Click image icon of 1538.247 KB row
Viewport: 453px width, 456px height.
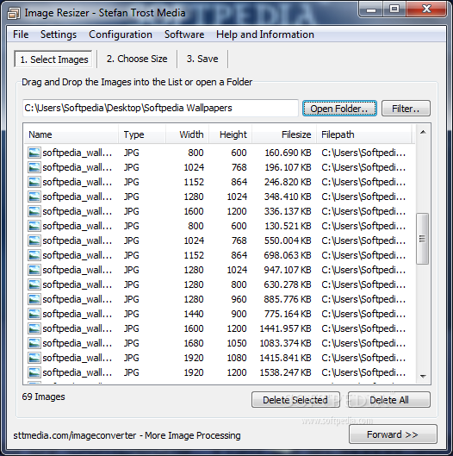pyautogui.click(x=34, y=372)
